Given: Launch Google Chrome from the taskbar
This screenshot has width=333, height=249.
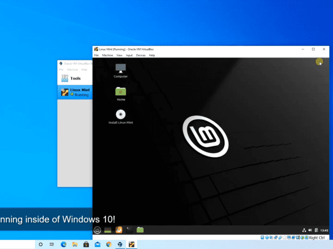Looking at the screenshot, I should pyautogui.click(x=109, y=245).
